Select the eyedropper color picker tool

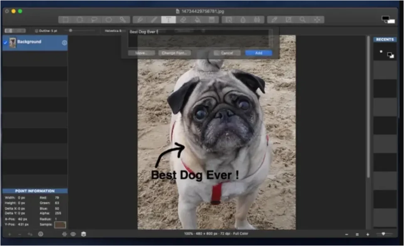274,20
